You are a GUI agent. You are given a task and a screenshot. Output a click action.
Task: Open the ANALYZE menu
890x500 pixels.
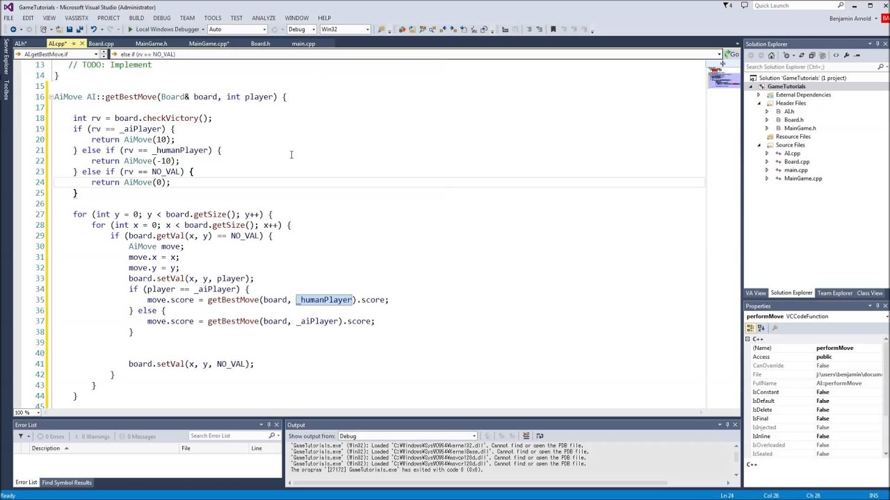tap(264, 18)
